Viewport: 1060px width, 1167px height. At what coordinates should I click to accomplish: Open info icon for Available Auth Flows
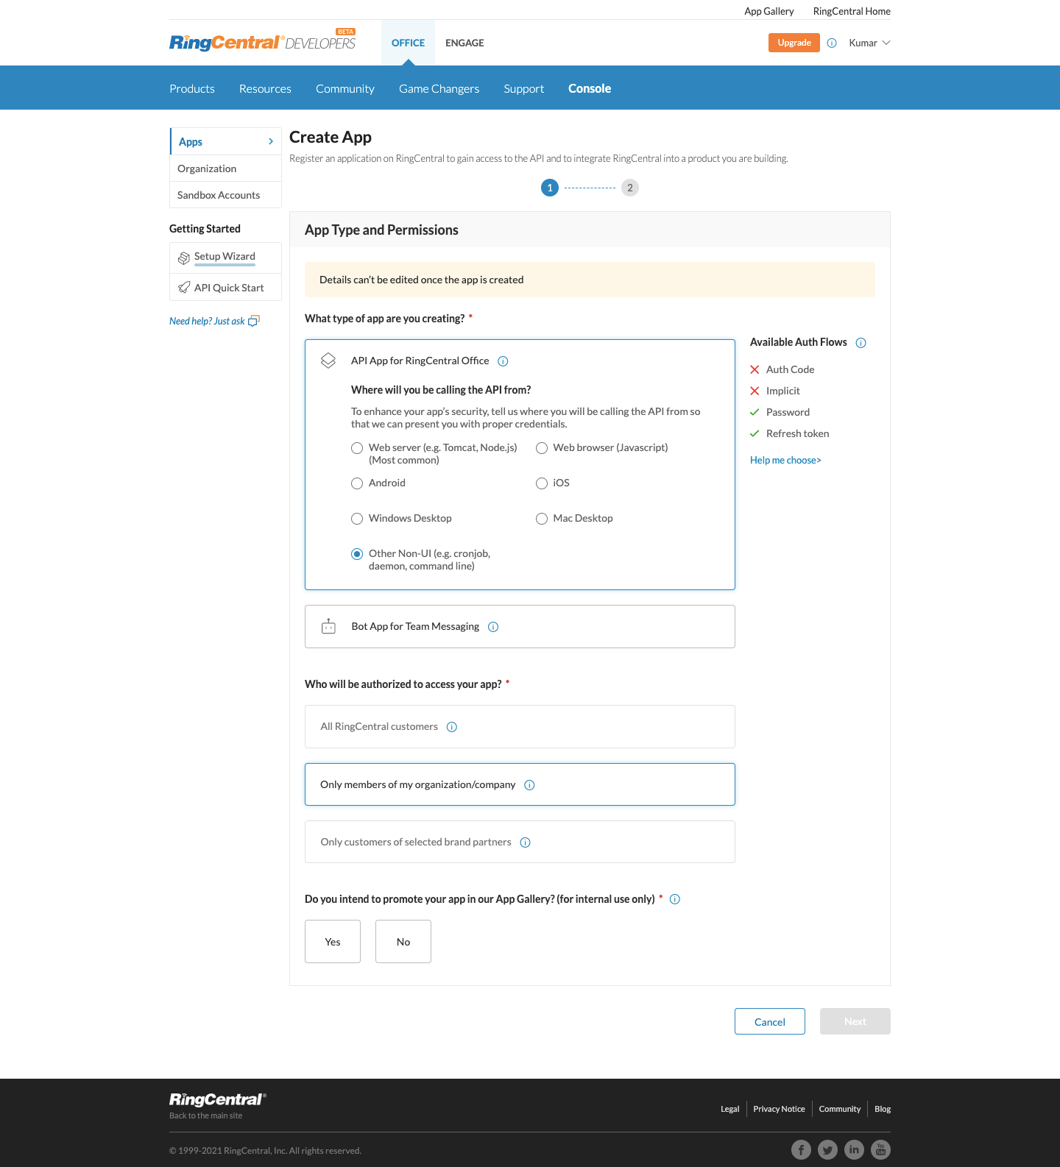tap(861, 343)
